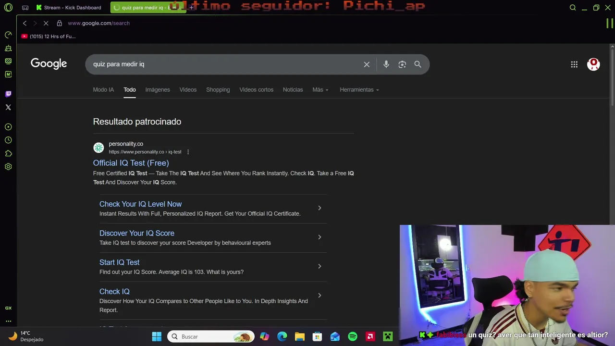
Task: Open ad options three-dot menu
Action: point(188,152)
